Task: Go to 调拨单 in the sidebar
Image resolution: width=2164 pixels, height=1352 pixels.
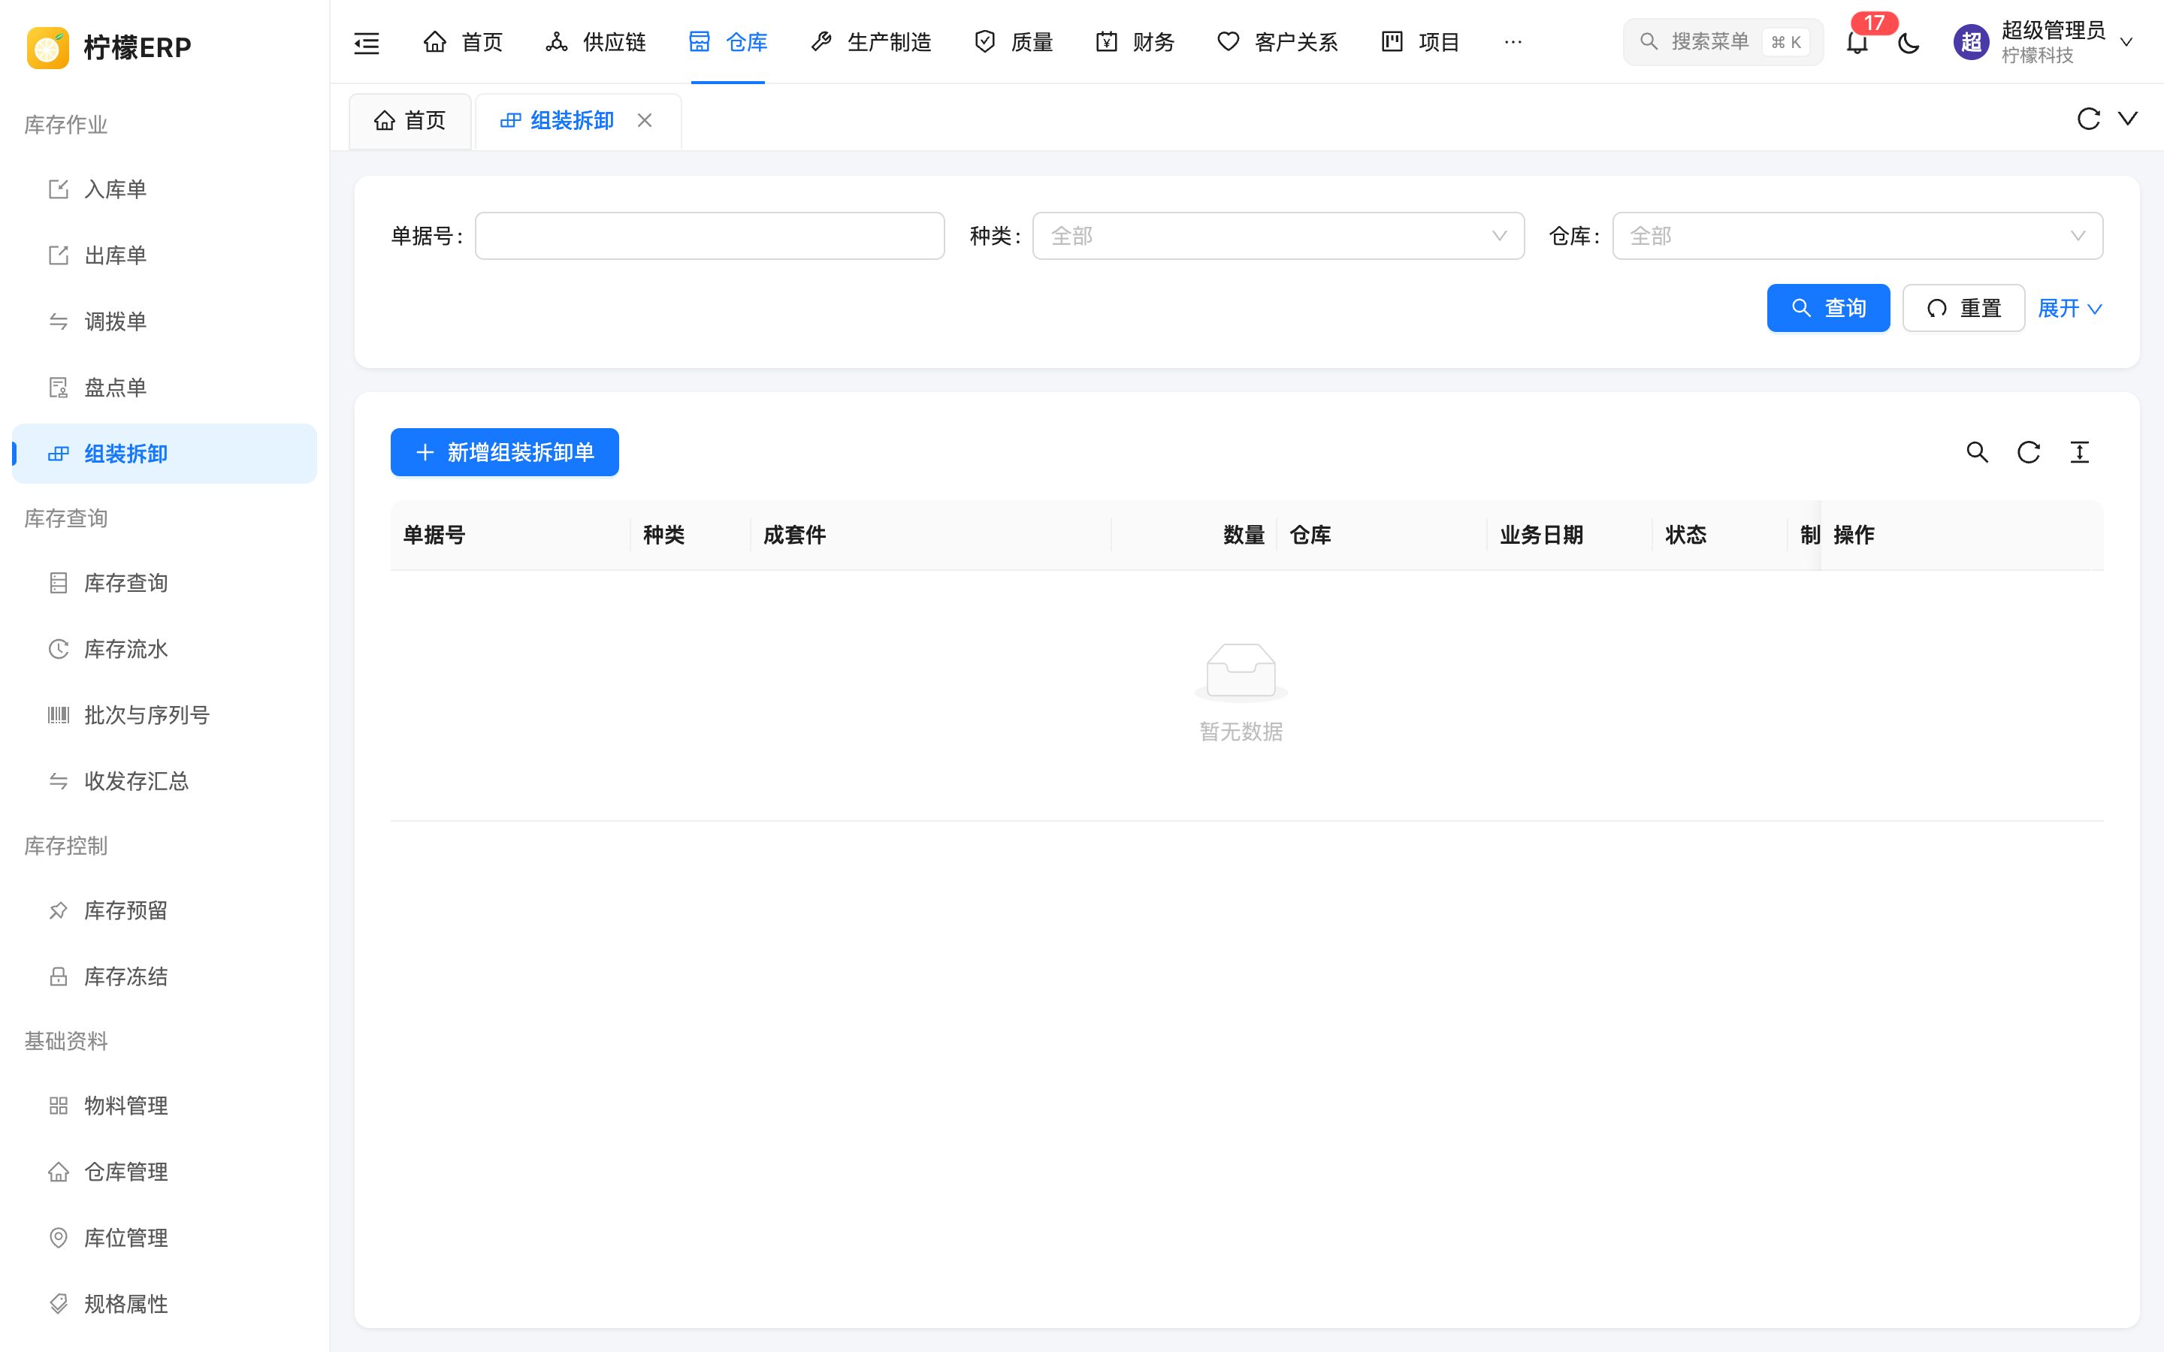Action: tap(165, 322)
